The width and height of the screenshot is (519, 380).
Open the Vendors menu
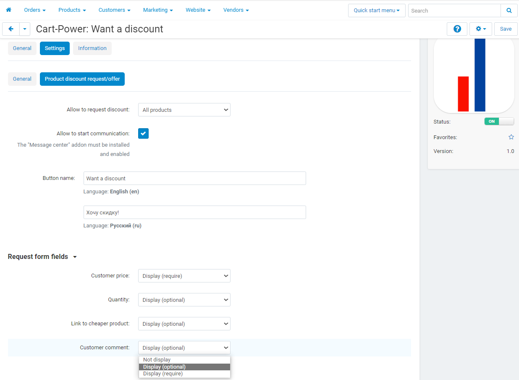[236, 10]
